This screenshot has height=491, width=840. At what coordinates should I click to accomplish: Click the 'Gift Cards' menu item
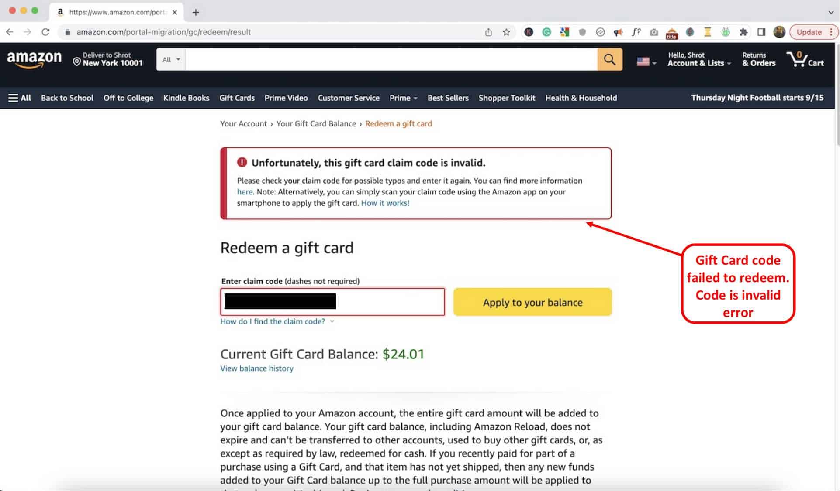pos(237,98)
